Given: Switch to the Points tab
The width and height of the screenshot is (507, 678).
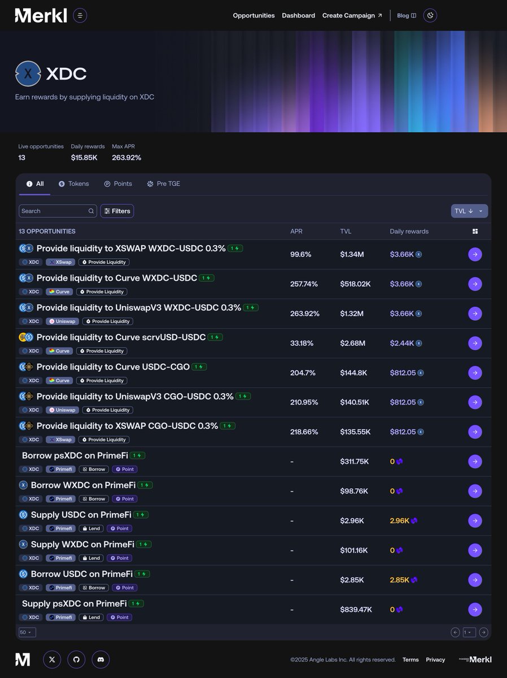Looking at the screenshot, I should pyautogui.click(x=118, y=184).
